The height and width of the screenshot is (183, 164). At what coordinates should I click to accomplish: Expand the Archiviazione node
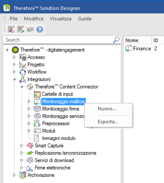click(14, 175)
